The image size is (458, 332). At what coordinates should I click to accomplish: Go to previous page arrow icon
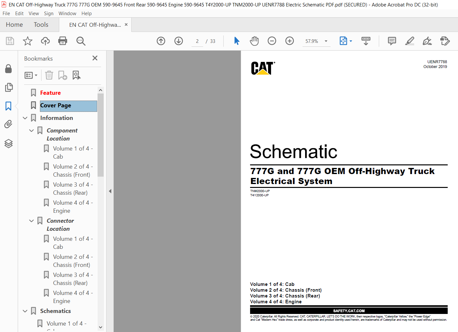click(x=161, y=41)
